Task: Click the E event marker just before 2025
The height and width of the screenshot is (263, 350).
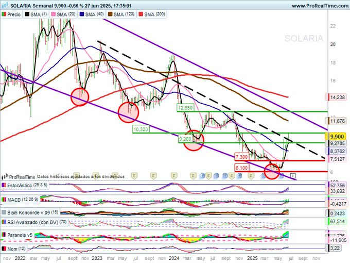Action: (x=251, y=176)
